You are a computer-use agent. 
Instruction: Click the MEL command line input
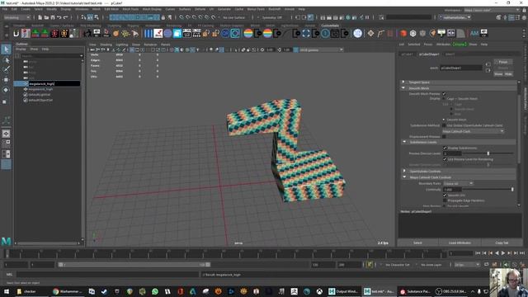tap(108, 275)
